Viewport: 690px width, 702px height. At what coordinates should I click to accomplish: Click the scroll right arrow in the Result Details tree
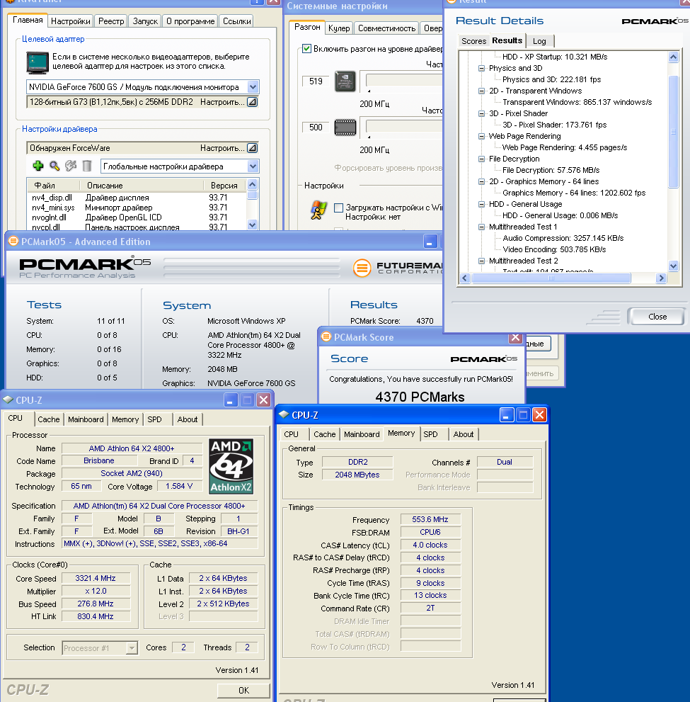[x=661, y=278]
